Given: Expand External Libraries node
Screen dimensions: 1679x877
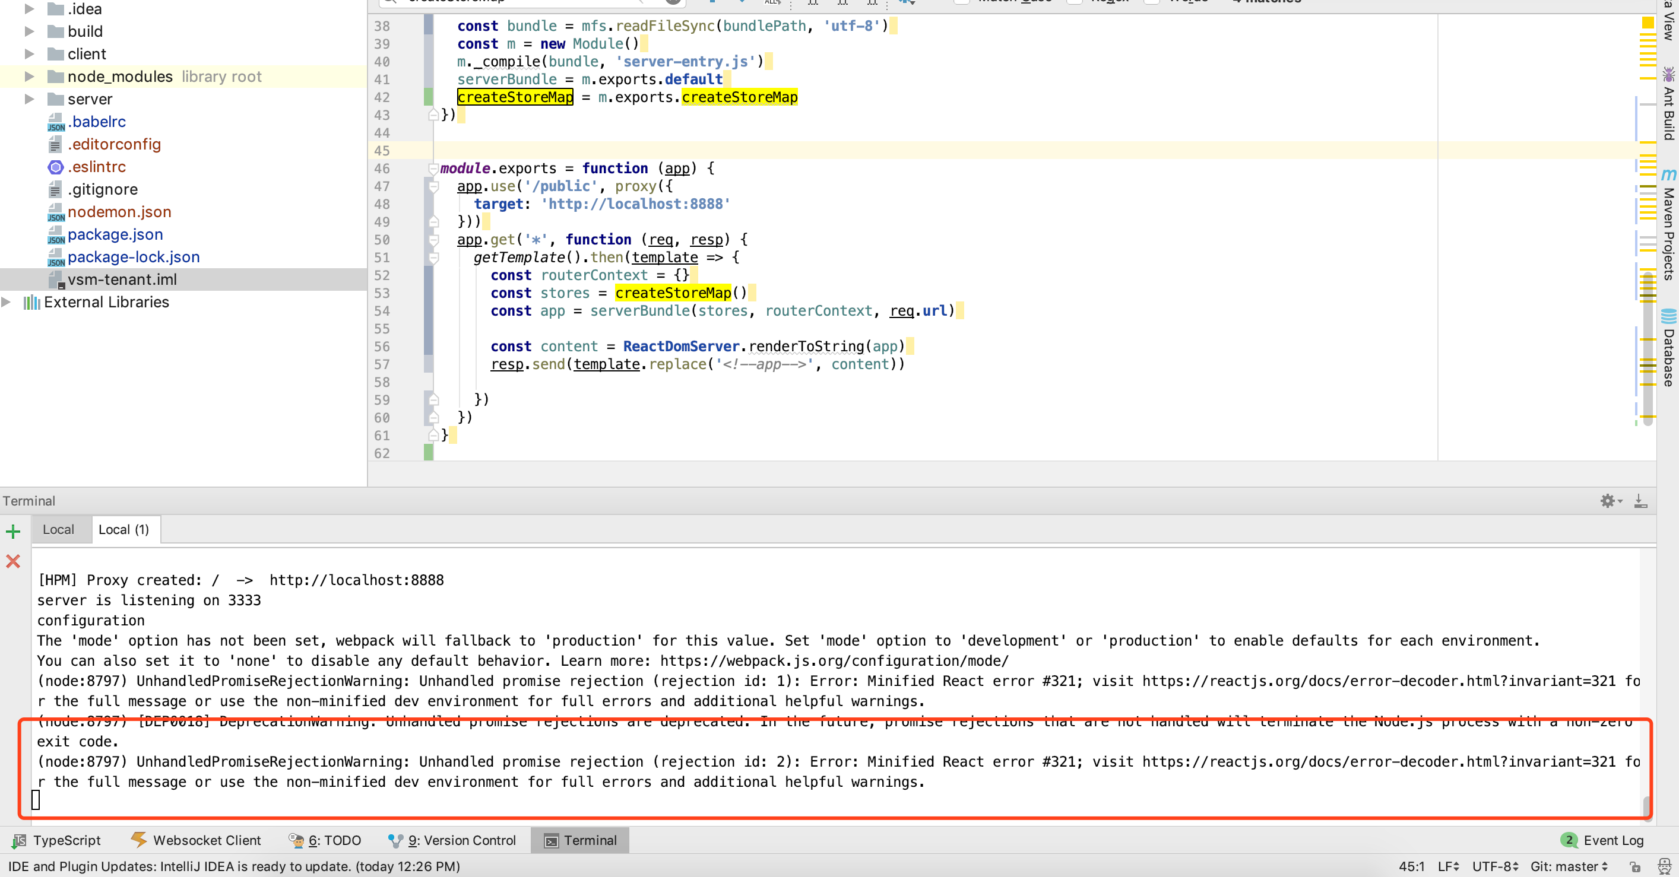Looking at the screenshot, I should [x=6, y=303].
